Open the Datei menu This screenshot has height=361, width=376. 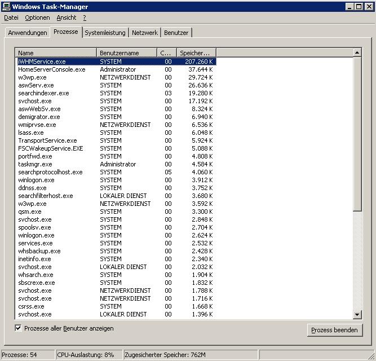click(x=11, y=17)
